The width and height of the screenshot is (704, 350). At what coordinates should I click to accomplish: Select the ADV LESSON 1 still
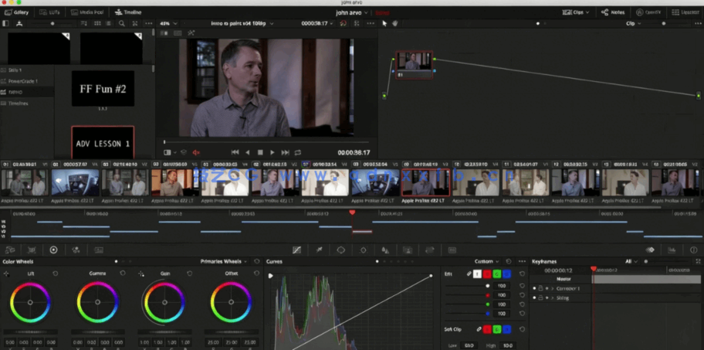(x=103, y=144)
